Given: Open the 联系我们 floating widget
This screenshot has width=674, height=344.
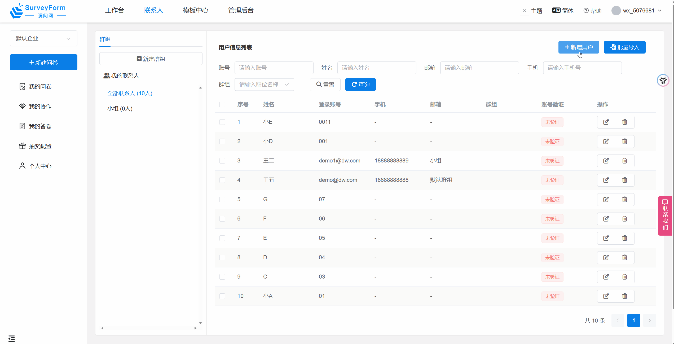Looking at the screenshot, I should pos(665,215).
